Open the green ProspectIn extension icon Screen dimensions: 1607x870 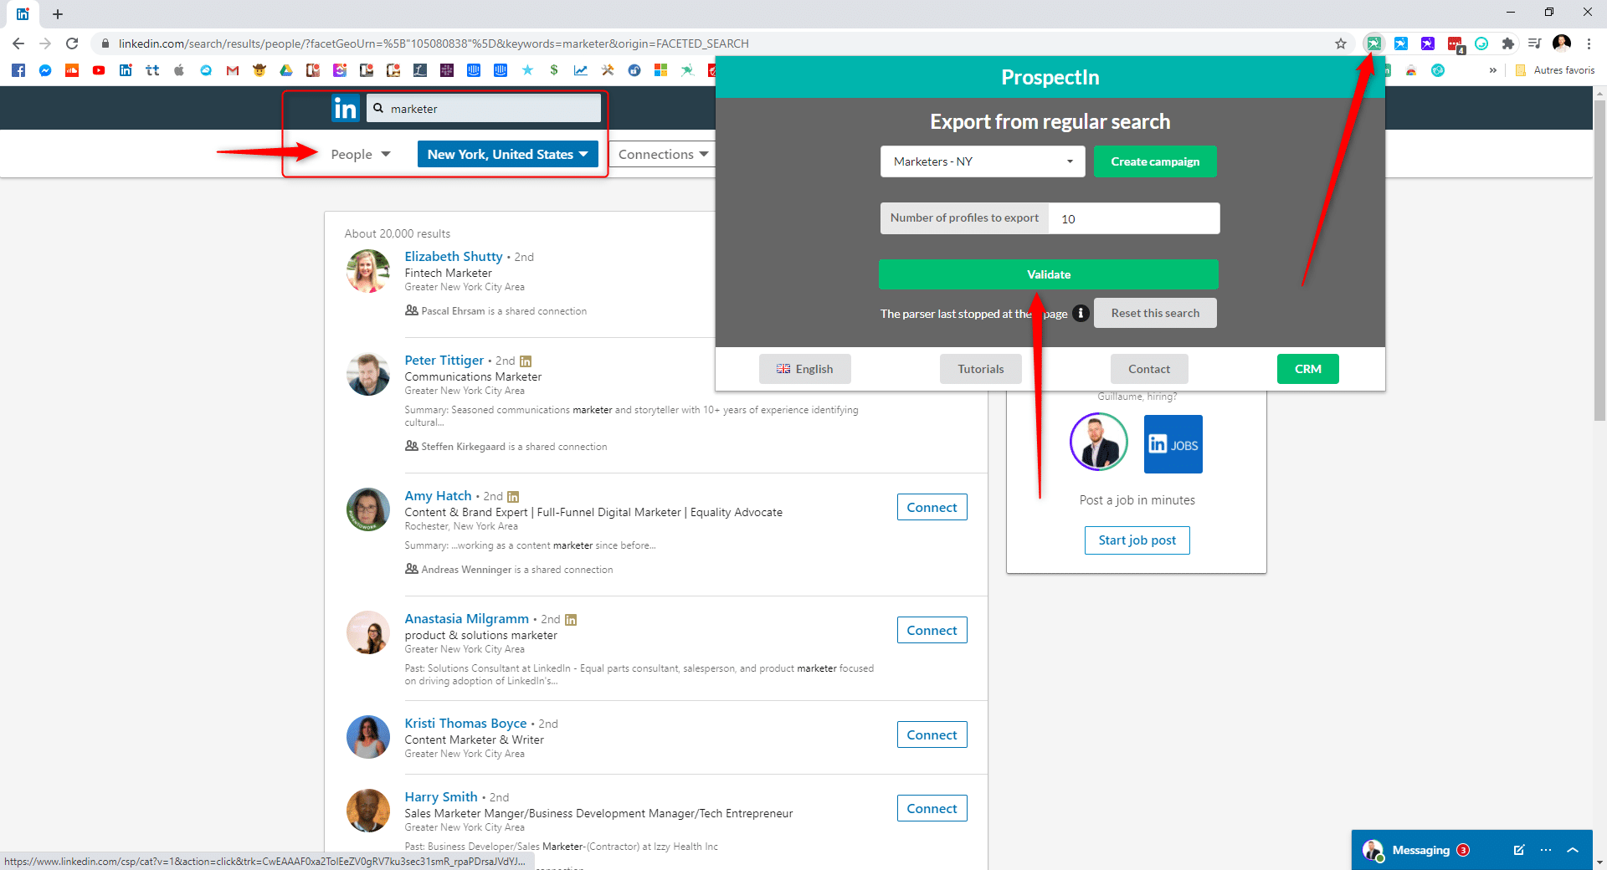click(1373, 43)
